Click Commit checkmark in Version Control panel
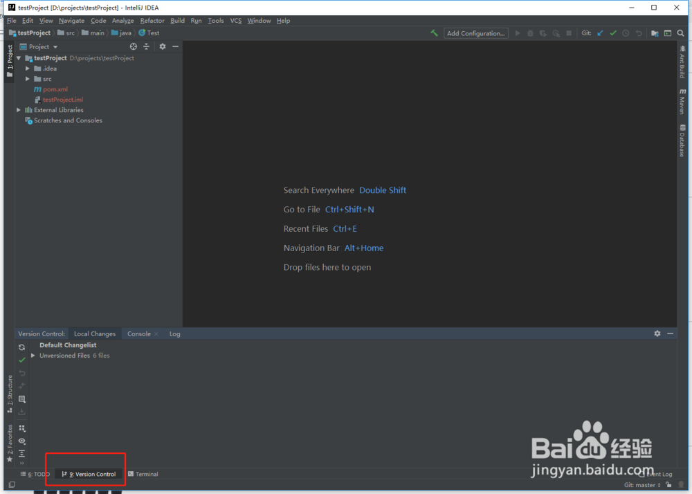The width and height of the screenshot is (692, 494). click(x=21, y=360)
